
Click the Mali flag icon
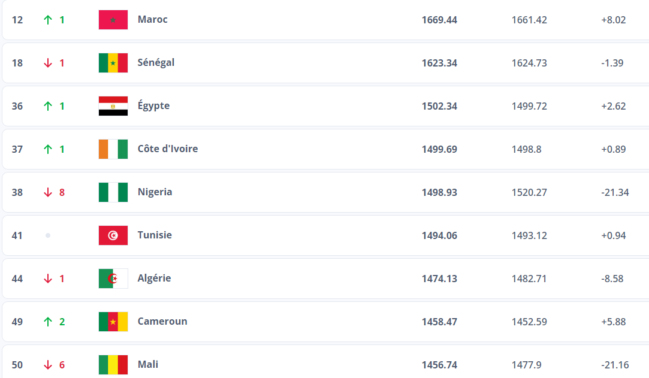[113, 365]
